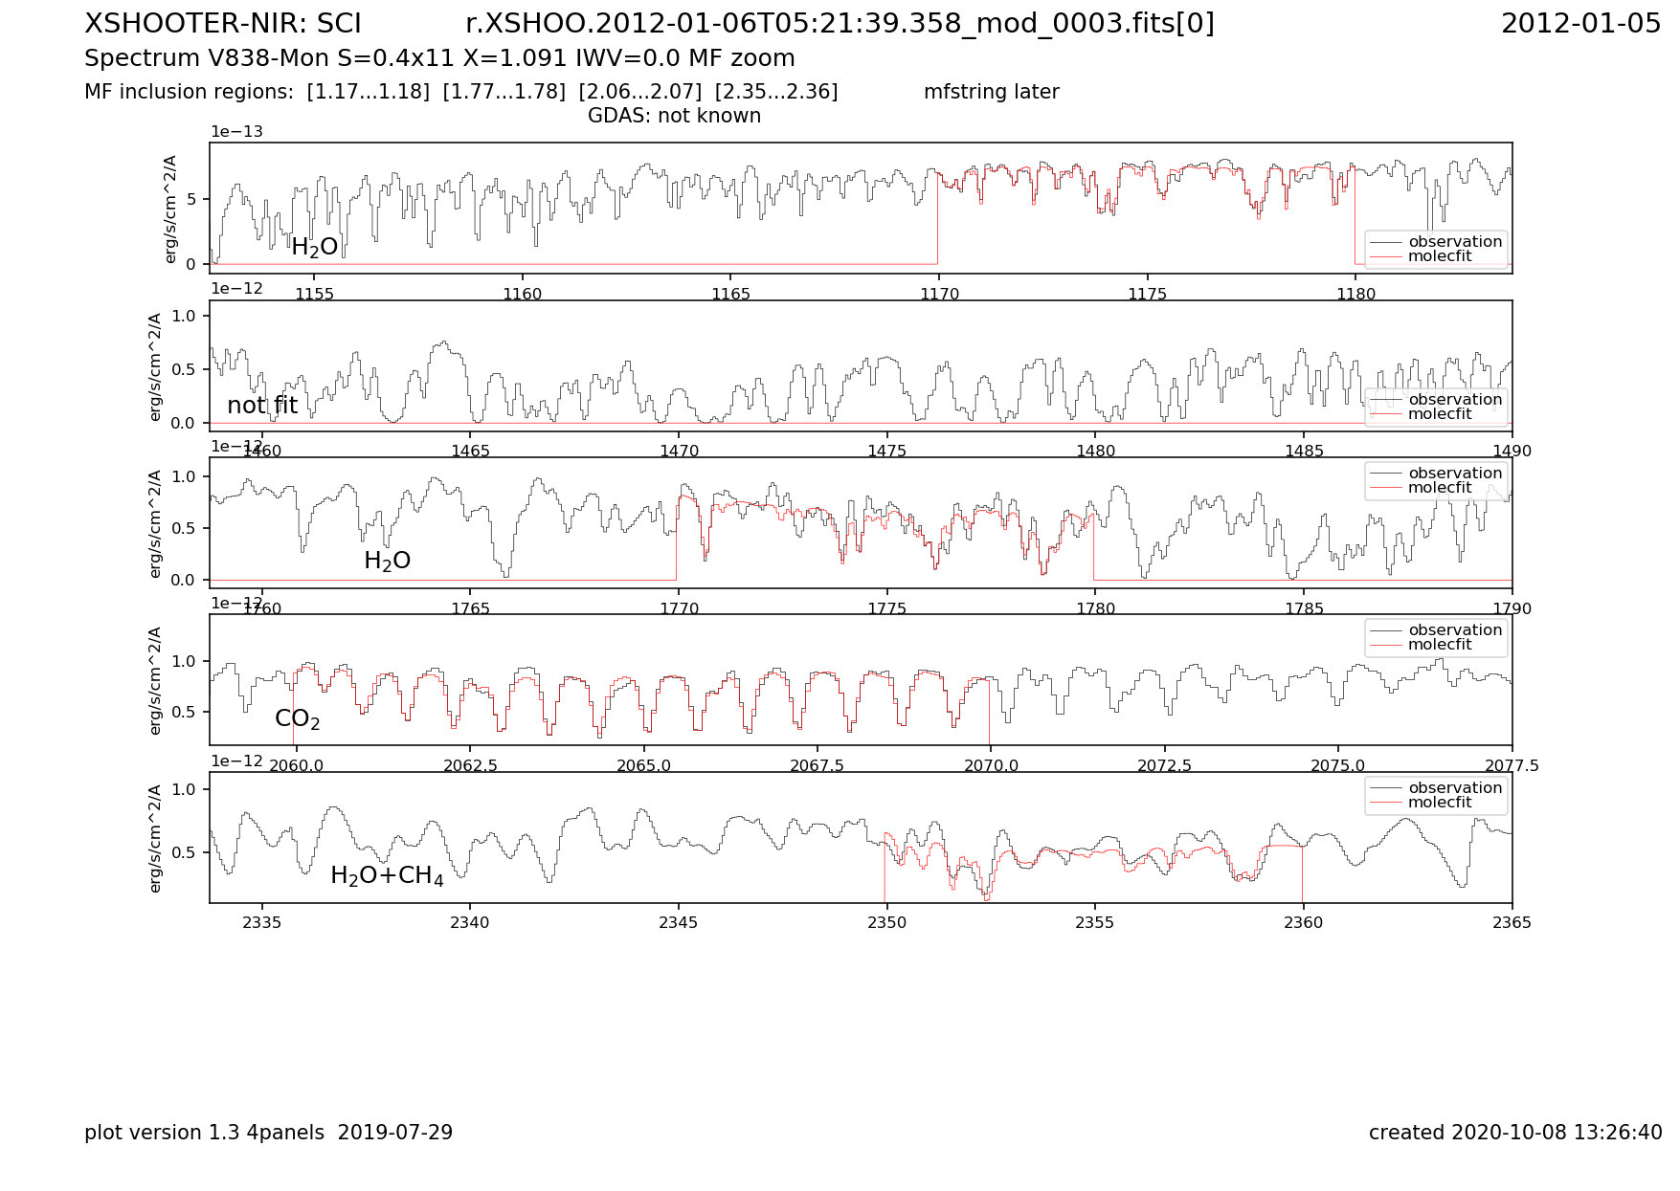Click 'observation' legend entry in top panel
1680x1191 pixels.
point(1454,242)
